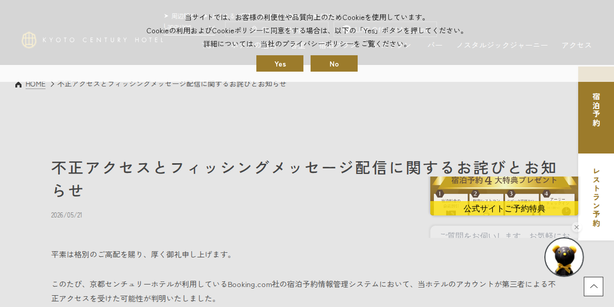Screen dimensions: 614x307
Task: Accept cookies with the Yes button
Action: (x=280, y=63)
